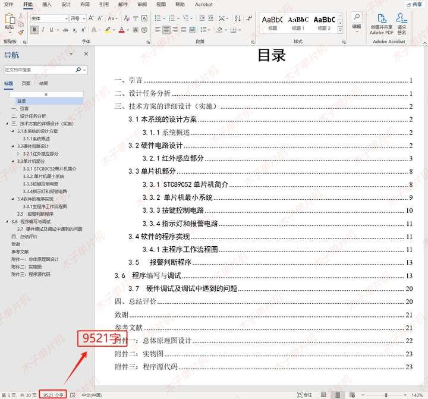Align text to the right
Image resolution: width=428 pixels, height=399 pixels.
coord(175,30)
